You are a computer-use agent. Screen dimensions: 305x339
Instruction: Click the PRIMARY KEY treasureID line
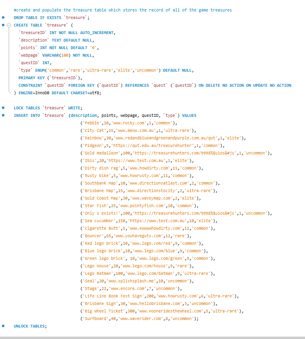(x=51, y=78)
